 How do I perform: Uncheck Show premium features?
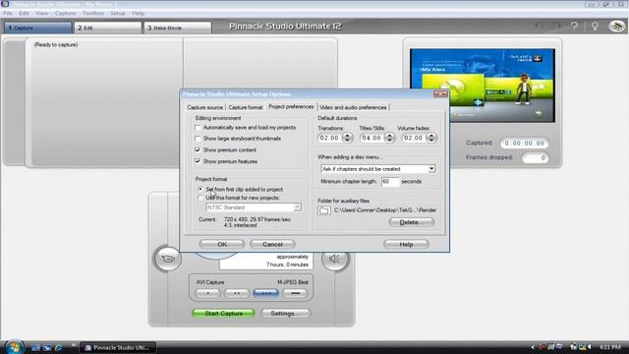point(198,161)
